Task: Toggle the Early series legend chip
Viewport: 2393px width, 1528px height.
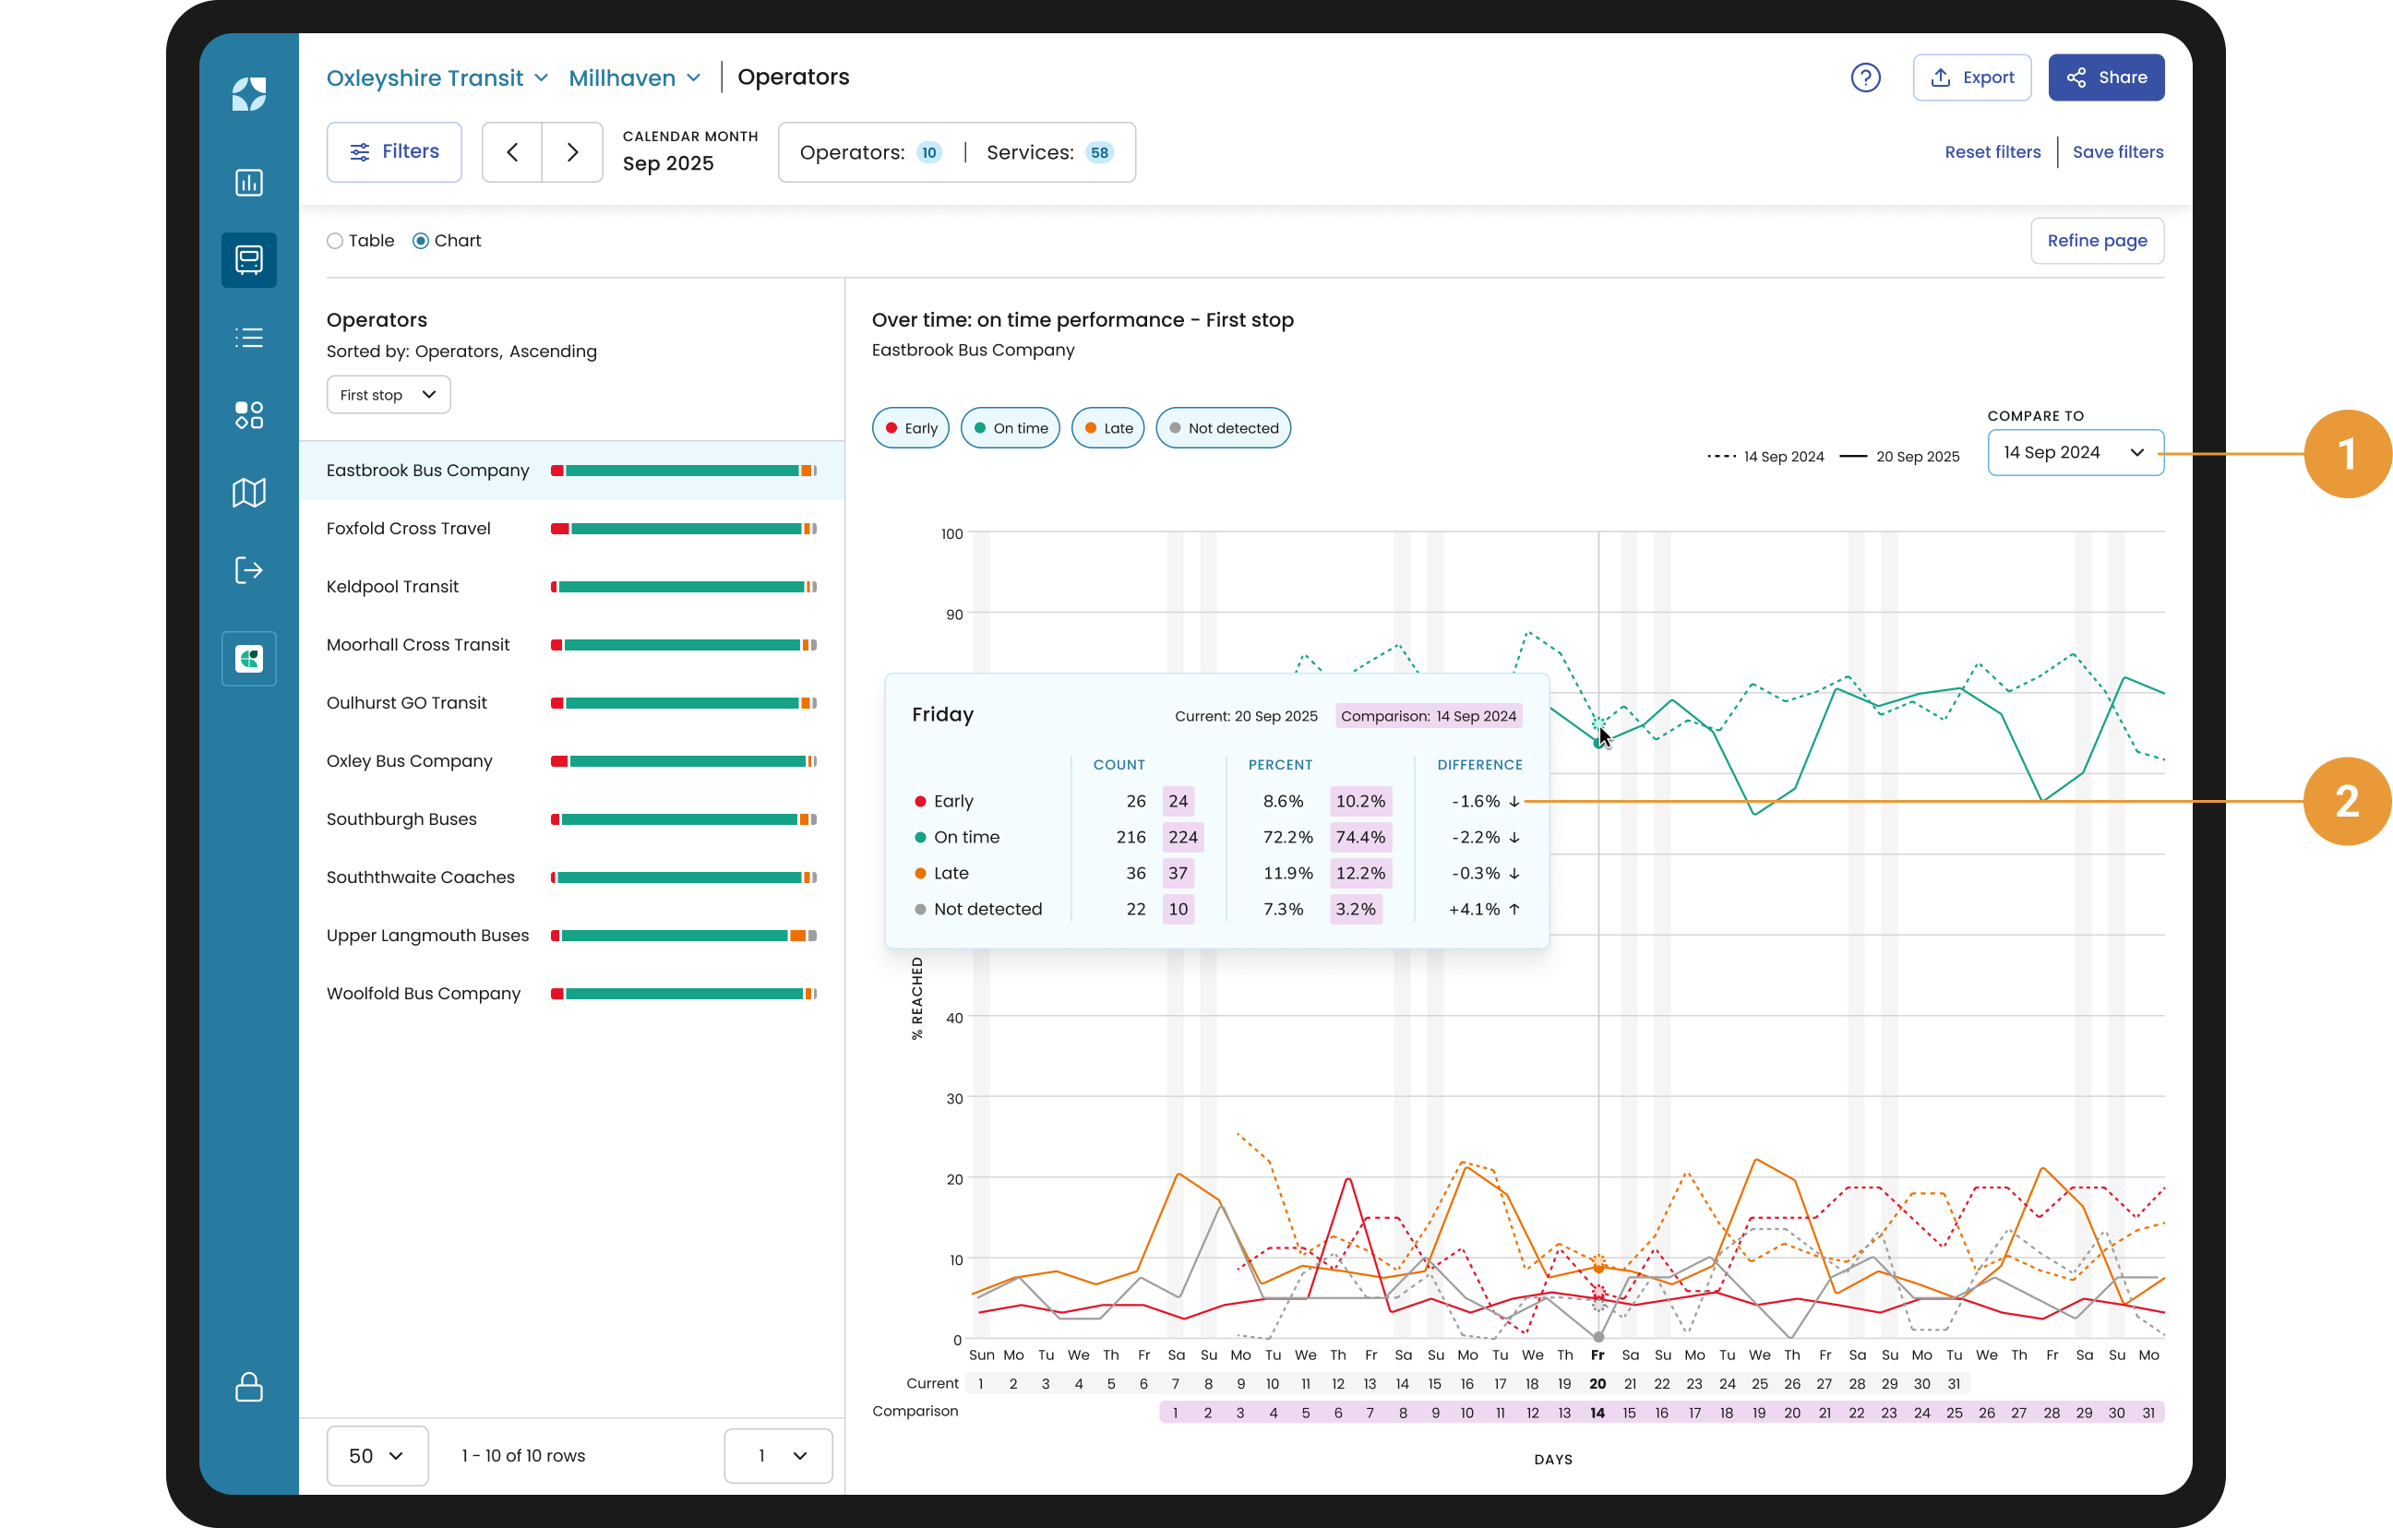Action: tap(910, 428)
